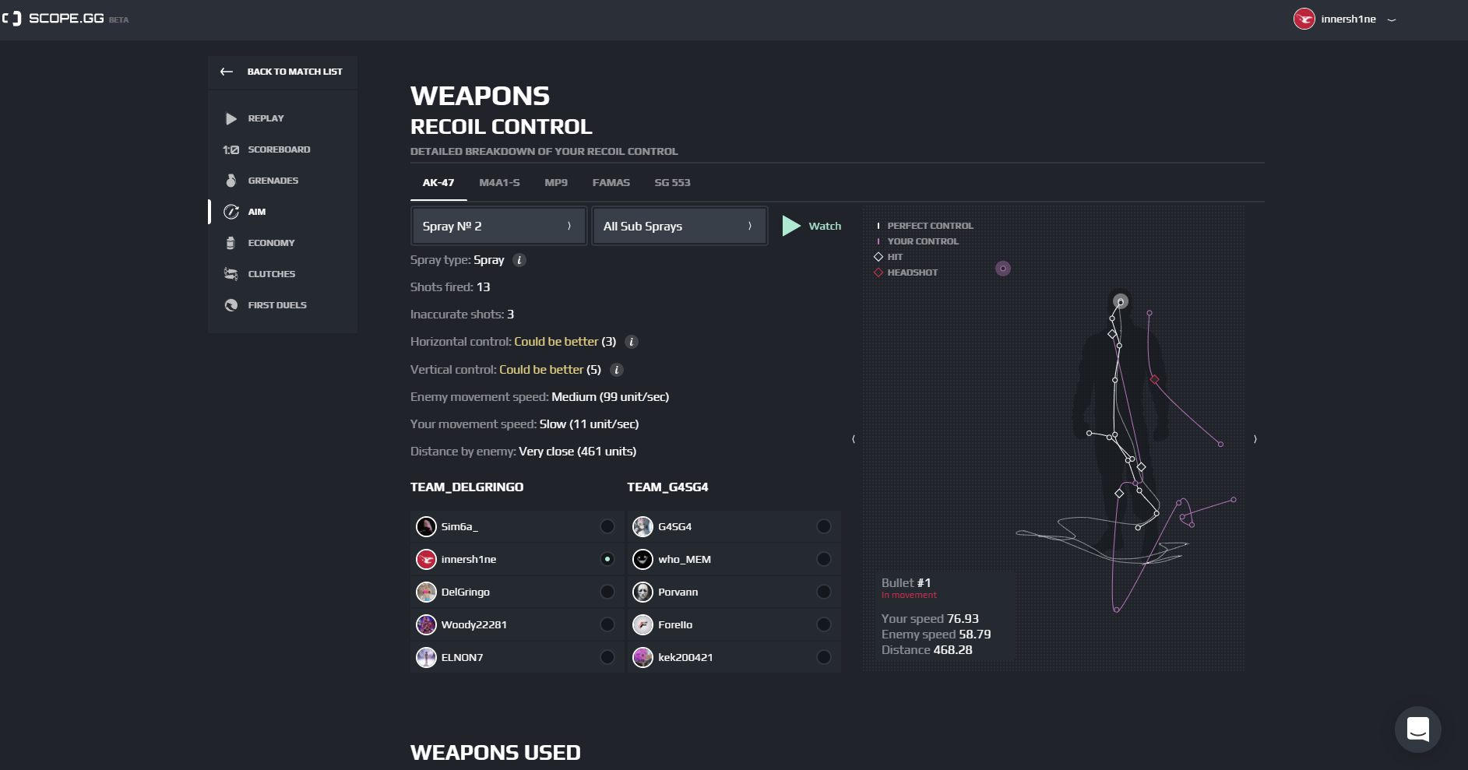Image resolution: width=1468 pixels, height=770 pixels.
Task: Switch to the MP9 tab
Action: pyautogui.click(x=556, y=183)
